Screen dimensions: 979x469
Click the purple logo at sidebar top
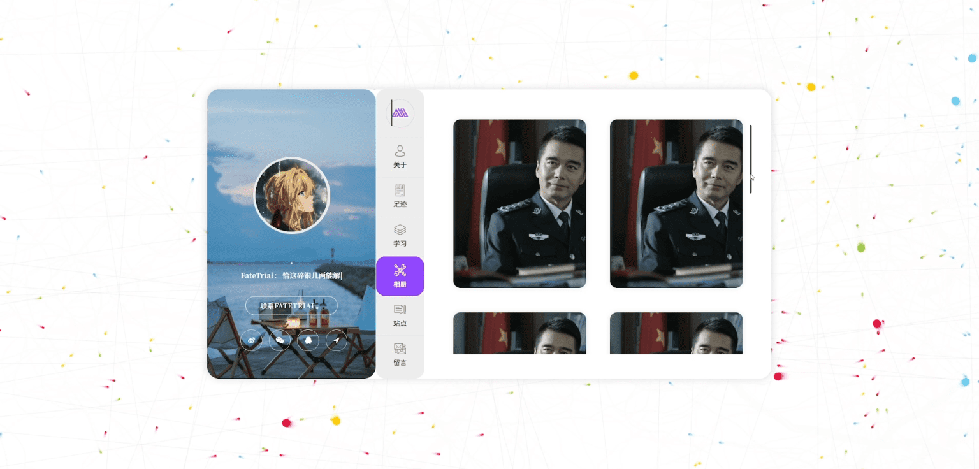tap(400, 113)
